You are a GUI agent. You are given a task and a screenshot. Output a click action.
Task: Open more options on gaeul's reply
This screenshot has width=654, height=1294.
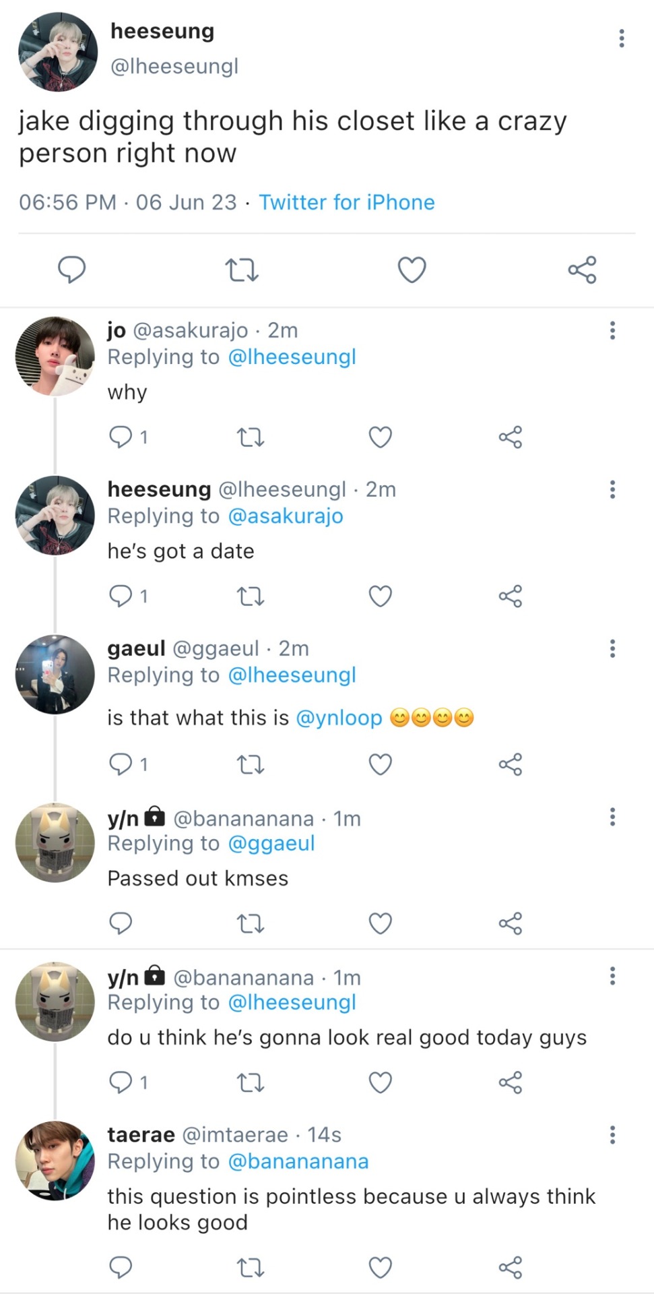point(612,648)
